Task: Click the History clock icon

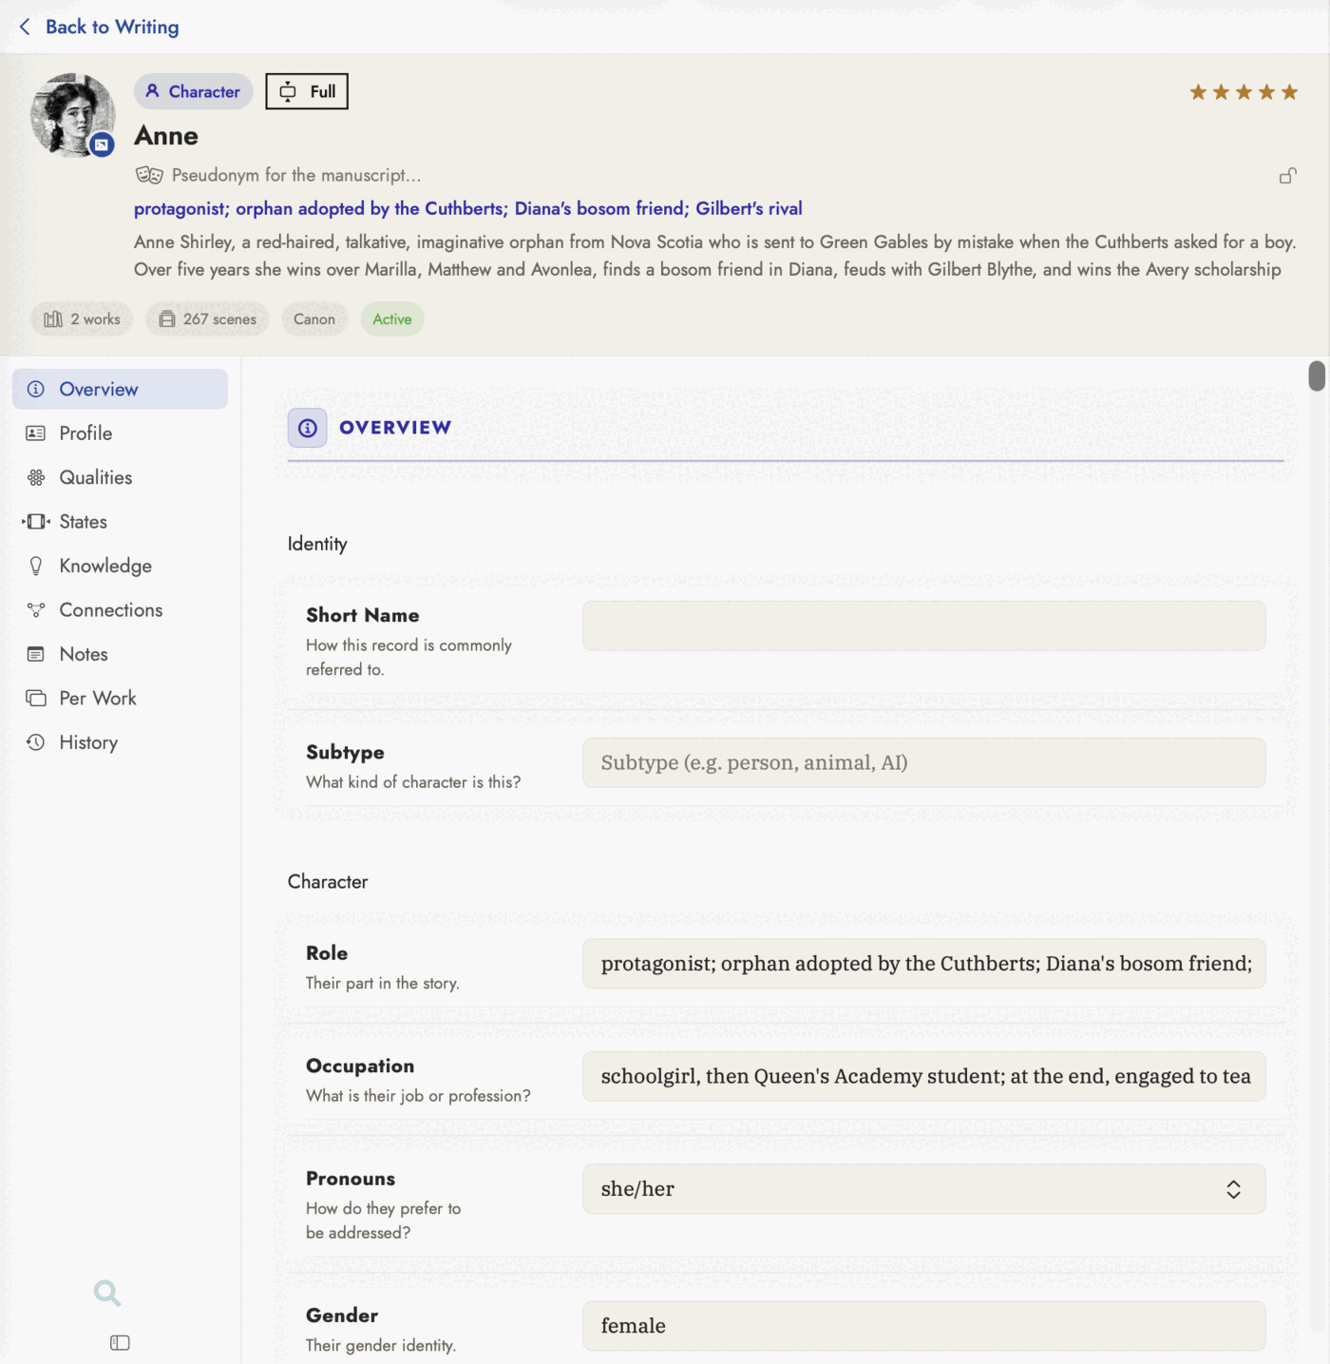Action: (36, 742)
